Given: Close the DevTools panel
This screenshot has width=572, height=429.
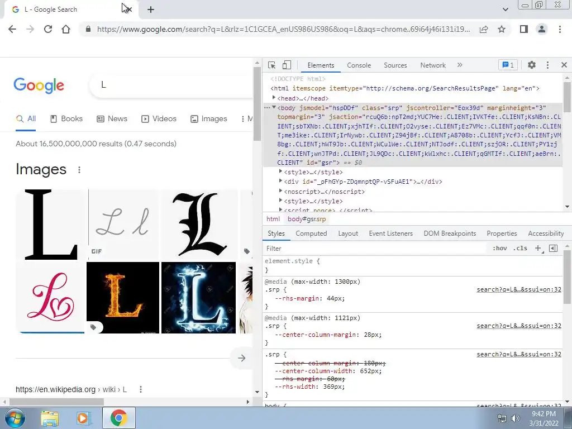Looking at the screenshot, I should coord(564,65).
